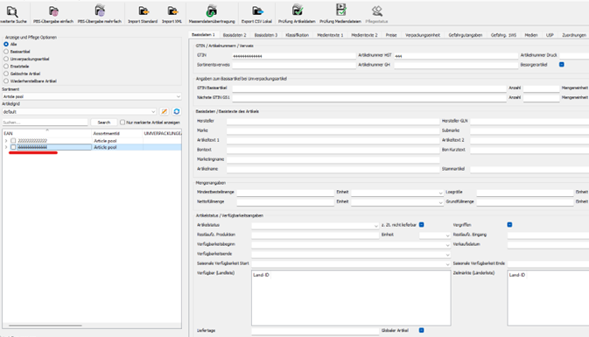Select Wiederherstellbare Artikel radio option
This screenshot has width=589, height=337.
tap(6, 81)
